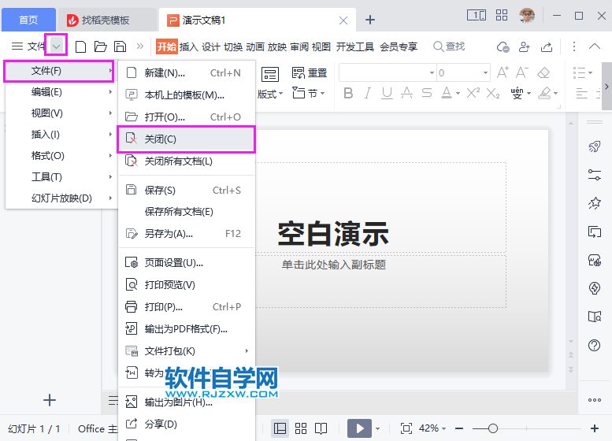Click the collaboration add-user icon
612x441 pixels.
click(525, 46)
